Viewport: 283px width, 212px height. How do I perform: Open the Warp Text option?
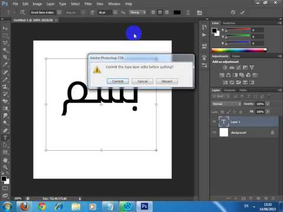(x=188, y=12)
